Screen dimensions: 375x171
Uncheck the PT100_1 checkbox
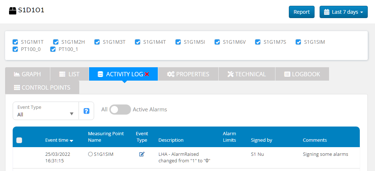53,49
